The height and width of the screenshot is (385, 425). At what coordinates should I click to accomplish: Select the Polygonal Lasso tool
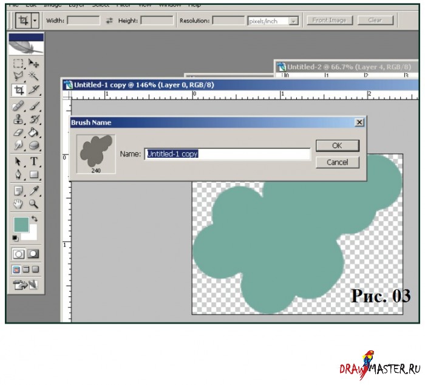click(x=18, y=76)
